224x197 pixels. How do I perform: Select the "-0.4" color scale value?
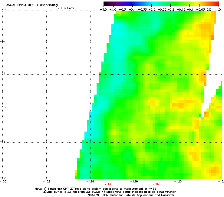click(x=132, y=10)
